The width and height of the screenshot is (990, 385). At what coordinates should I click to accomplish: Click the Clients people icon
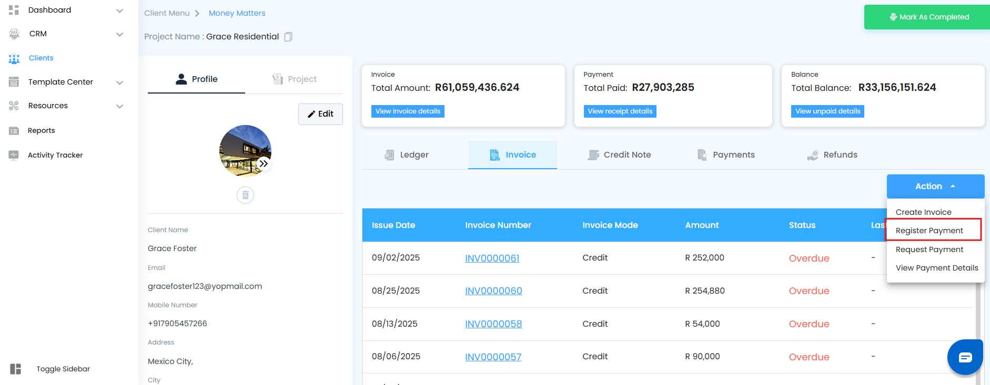(x=14, y=58)
